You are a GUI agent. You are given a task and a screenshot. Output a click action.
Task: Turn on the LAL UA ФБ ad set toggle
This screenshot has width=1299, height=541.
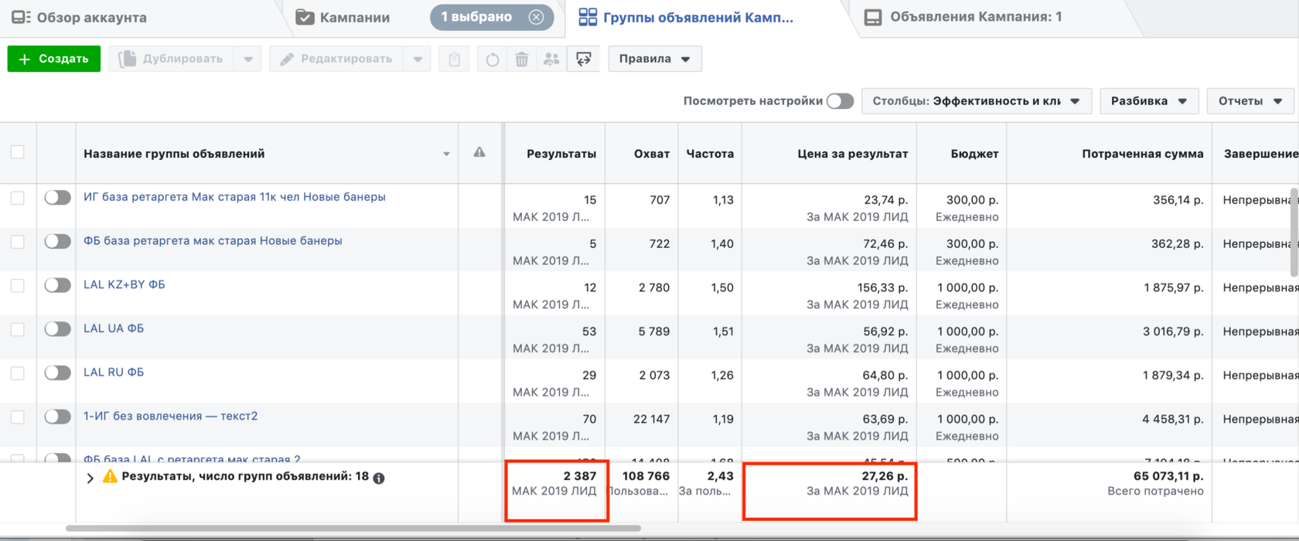click(x=57, y=329)
